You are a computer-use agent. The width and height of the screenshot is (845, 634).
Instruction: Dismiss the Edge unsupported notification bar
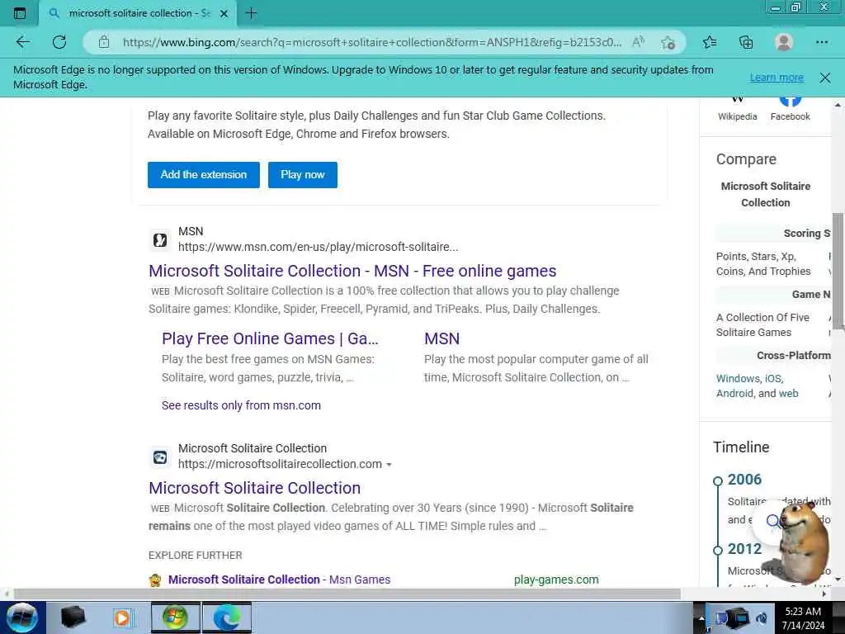pyautogui.click(x=825, y=78)
